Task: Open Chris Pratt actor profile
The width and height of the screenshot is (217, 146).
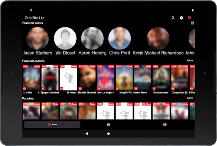Action: (x=119, y=38)
